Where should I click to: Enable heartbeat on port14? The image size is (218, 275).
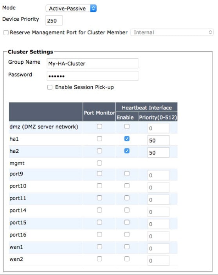click(127, 210)
